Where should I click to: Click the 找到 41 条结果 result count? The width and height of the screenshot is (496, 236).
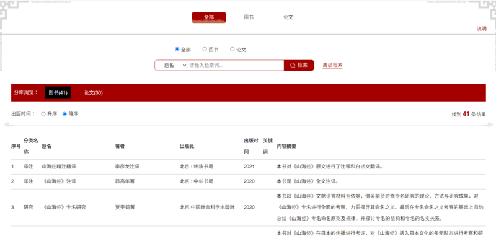[x=469, y=115]
